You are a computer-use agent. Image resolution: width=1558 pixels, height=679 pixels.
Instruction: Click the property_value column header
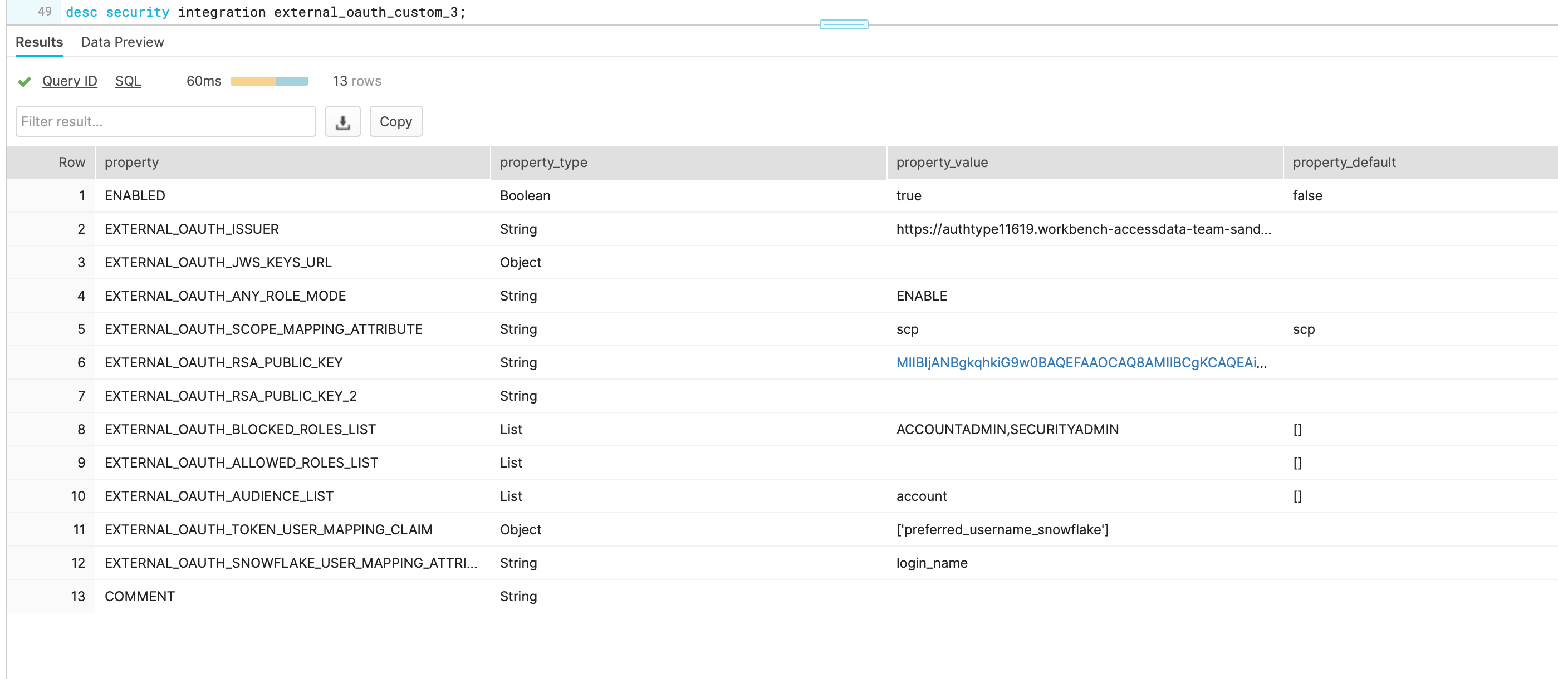point(1085,163)
